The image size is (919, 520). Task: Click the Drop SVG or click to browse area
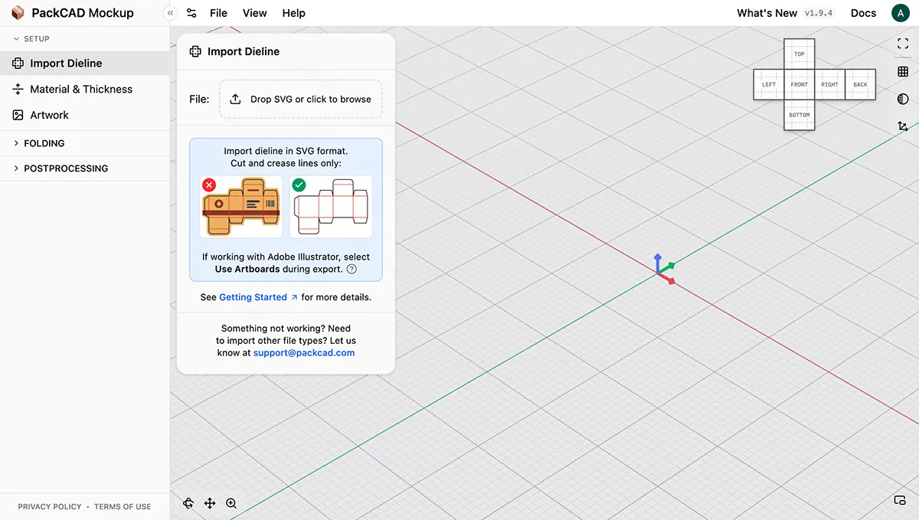(x=301, y=100)
